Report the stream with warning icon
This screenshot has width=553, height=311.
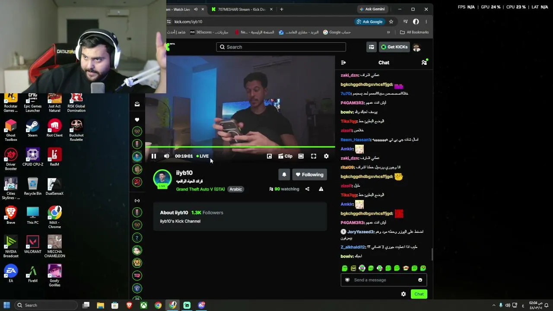(321, 189)
